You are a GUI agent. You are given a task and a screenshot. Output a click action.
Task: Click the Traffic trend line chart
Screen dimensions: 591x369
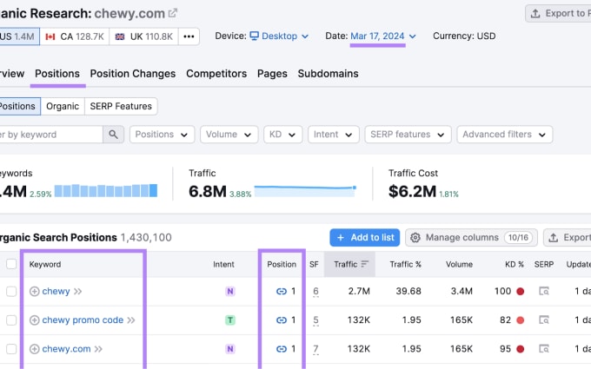coord(305,191)
